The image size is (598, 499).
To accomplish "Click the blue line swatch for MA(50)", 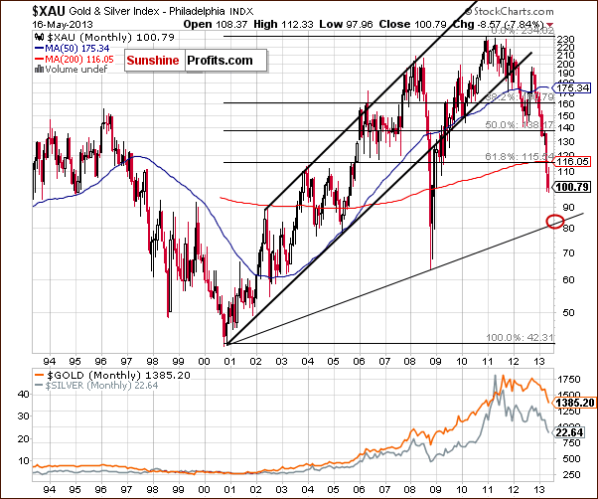I will click(40, 49).
